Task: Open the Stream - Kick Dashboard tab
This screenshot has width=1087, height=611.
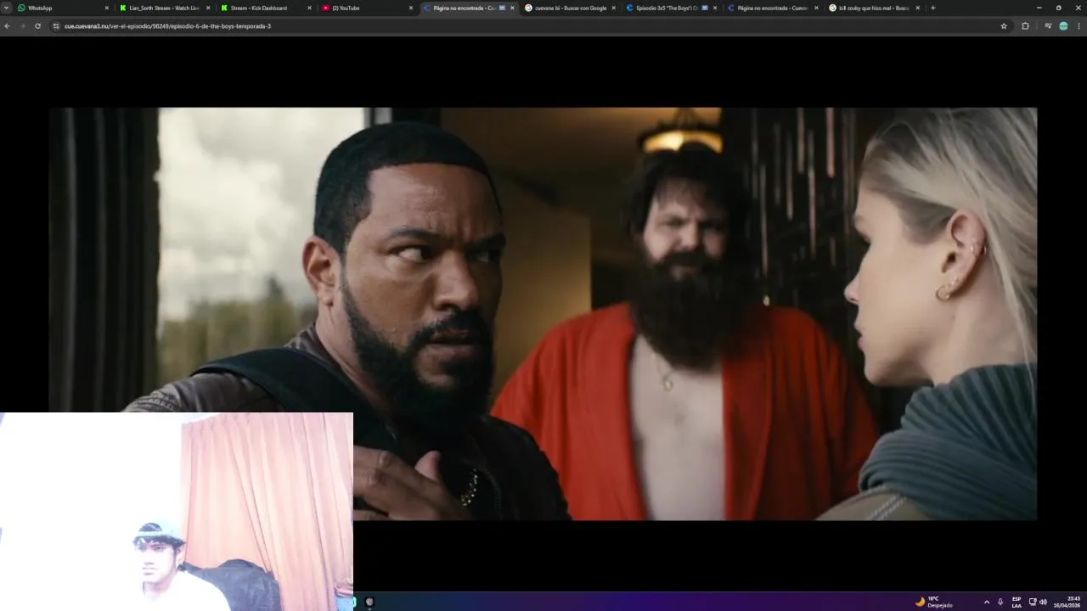Action: pyautogui.click(x=266, y=8)
